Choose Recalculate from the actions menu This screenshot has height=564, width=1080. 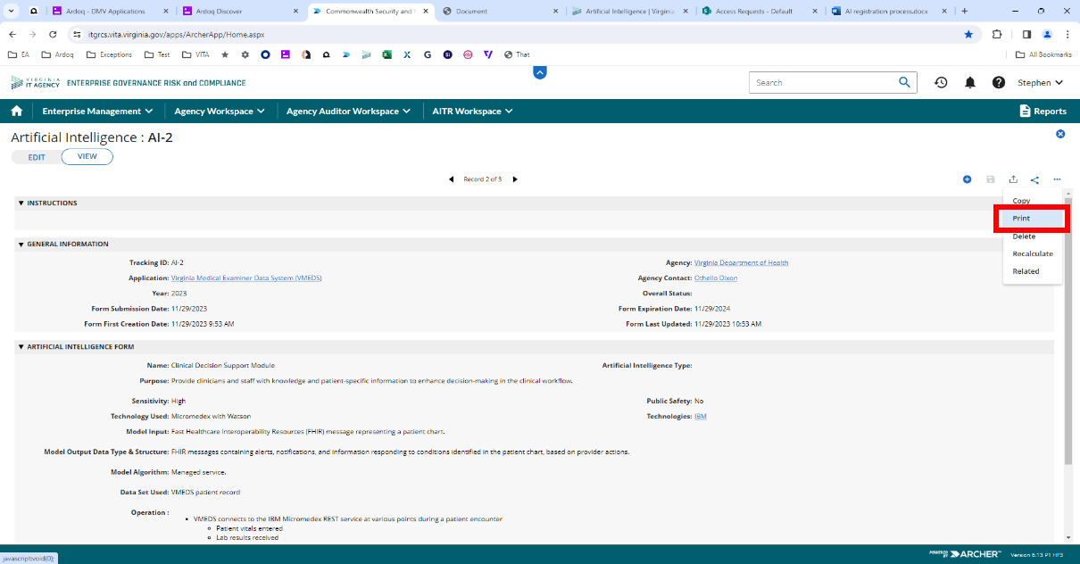click(1033, 253)
